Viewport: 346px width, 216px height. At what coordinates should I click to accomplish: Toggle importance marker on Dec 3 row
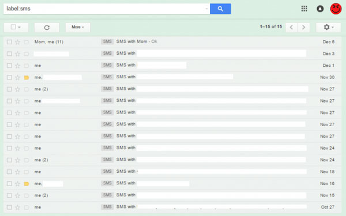point(27,54)
